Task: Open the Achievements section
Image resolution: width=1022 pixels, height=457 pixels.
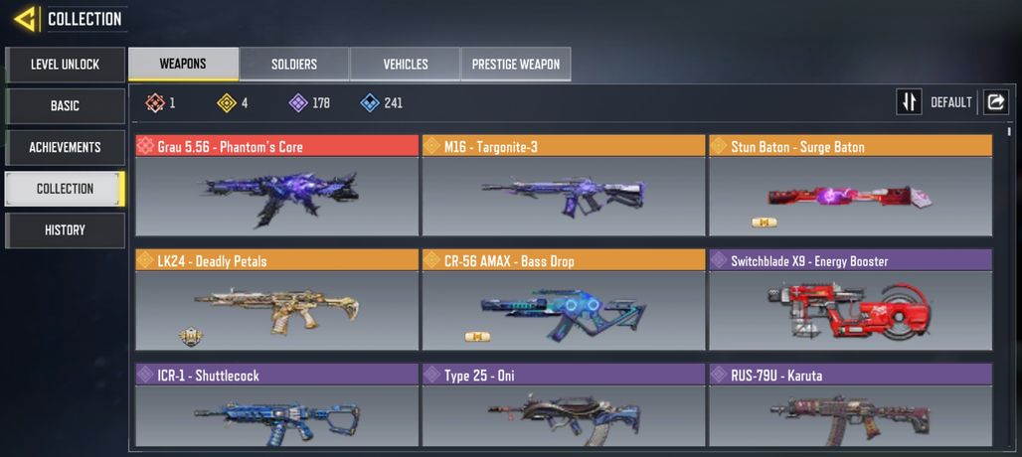Action: pos(65,147)
